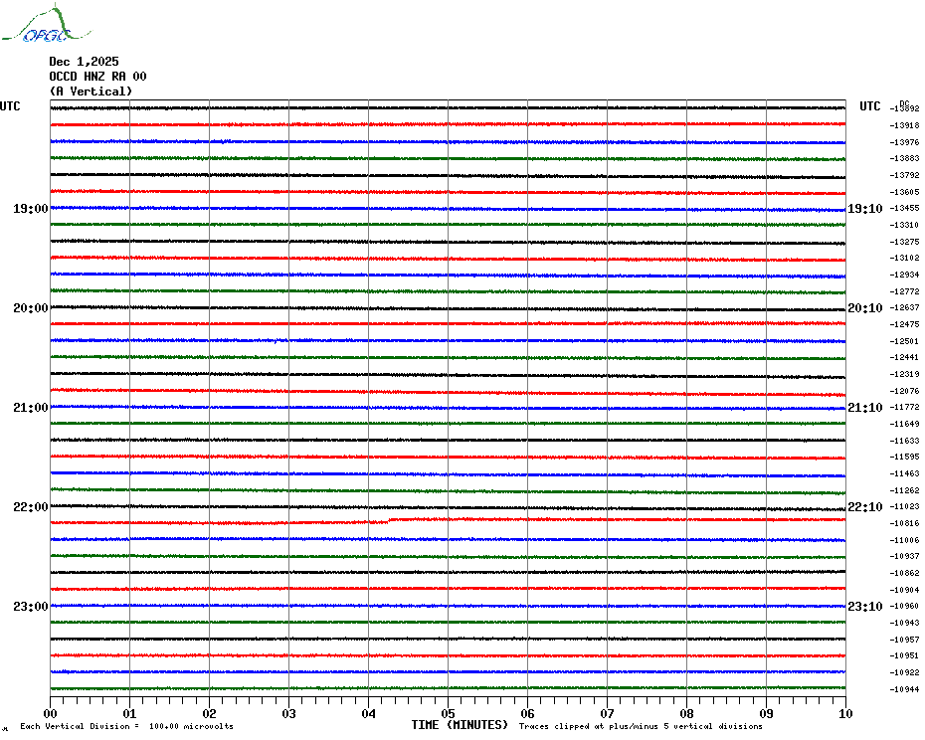
Task: Click the Dec 1, 2025 date label
Action: [84, 62]
